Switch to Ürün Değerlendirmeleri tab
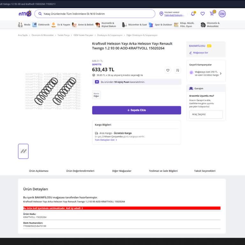Screen dimensions: 245x245 80,171
